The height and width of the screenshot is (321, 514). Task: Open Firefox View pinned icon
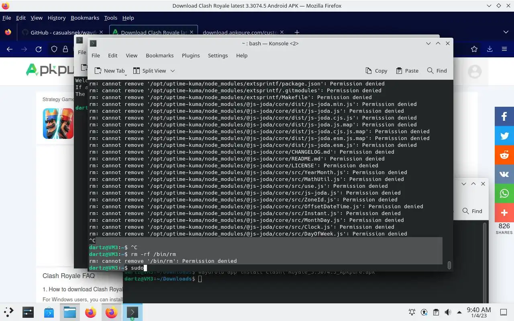click(8, 32)
